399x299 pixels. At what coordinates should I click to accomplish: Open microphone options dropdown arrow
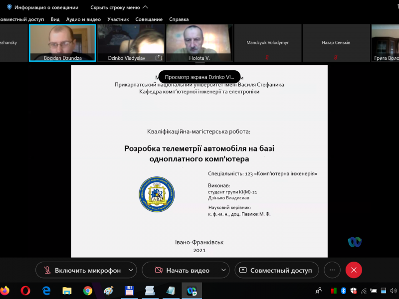[131, 270]
